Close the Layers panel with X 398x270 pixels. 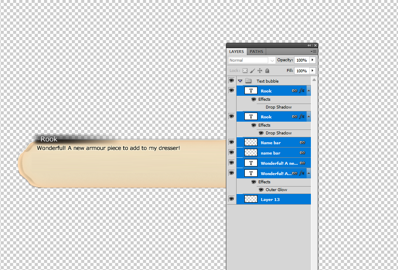[x=315, y=46]
